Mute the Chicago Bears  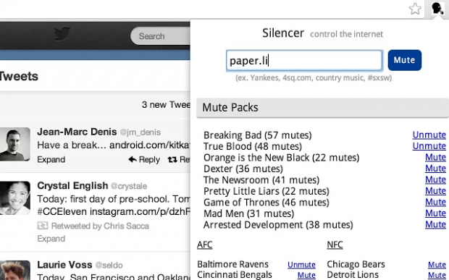pos(437,265)
